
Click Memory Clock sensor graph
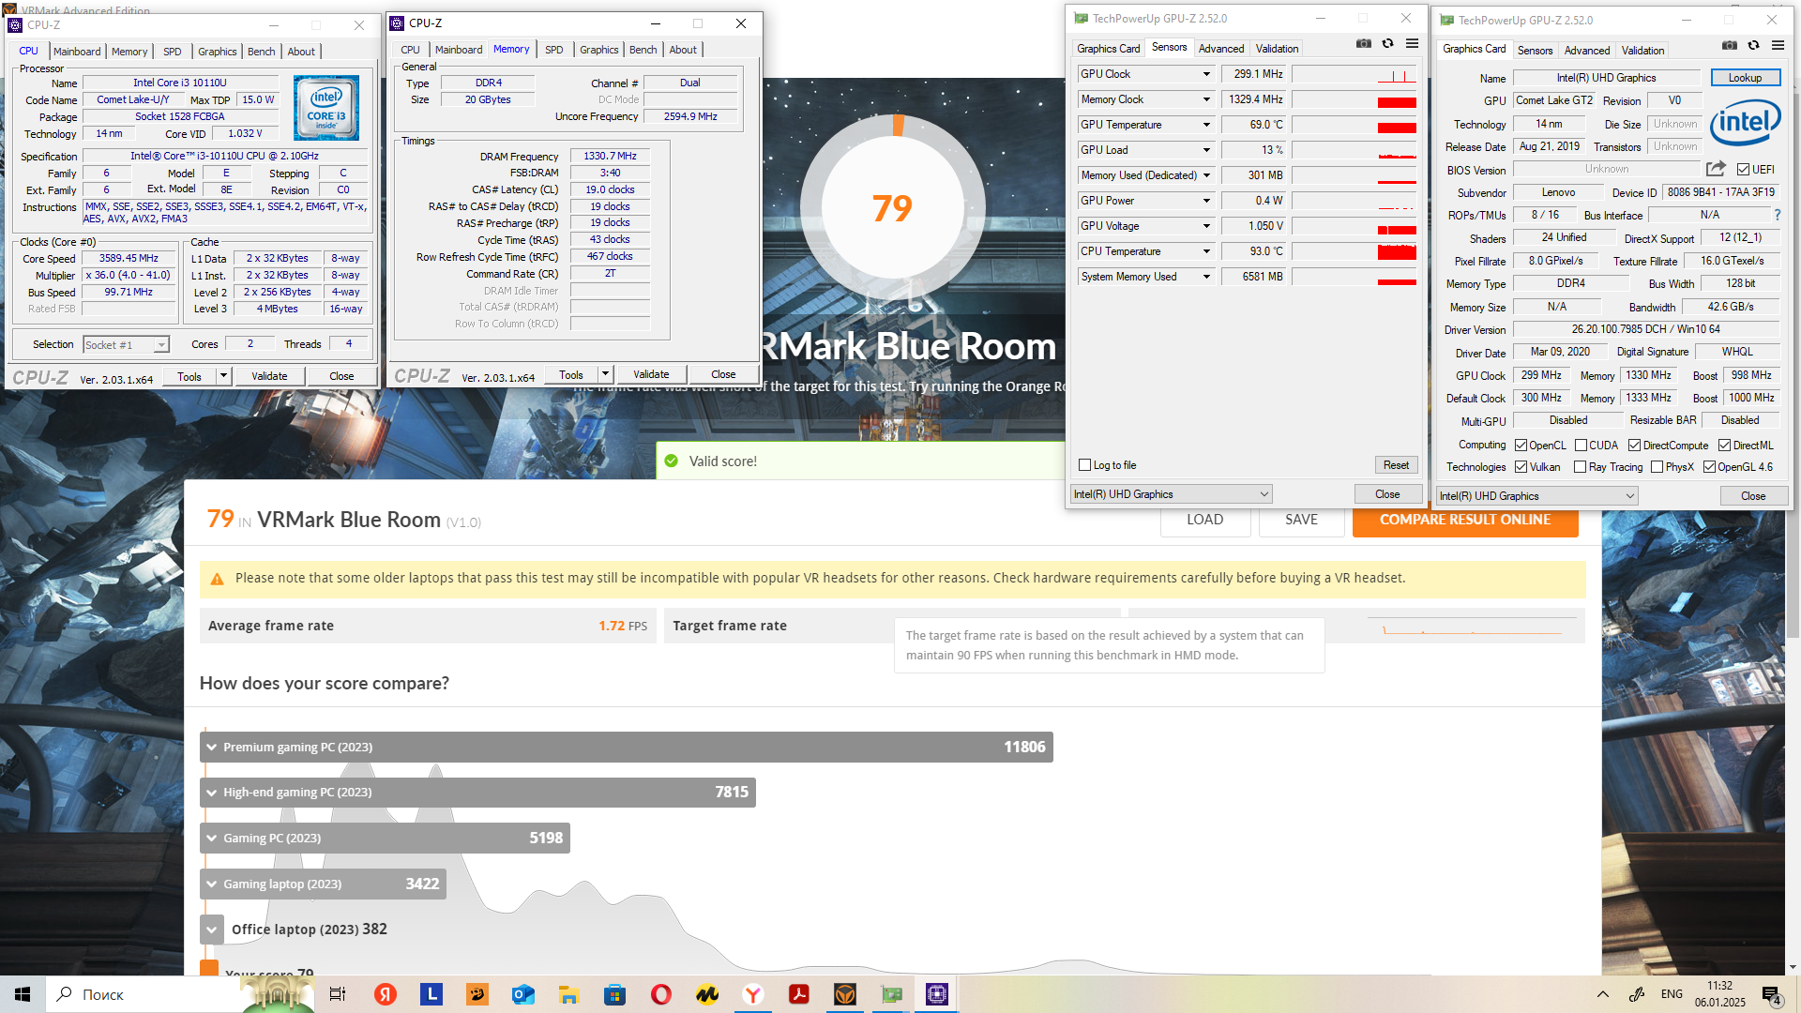1355,99
